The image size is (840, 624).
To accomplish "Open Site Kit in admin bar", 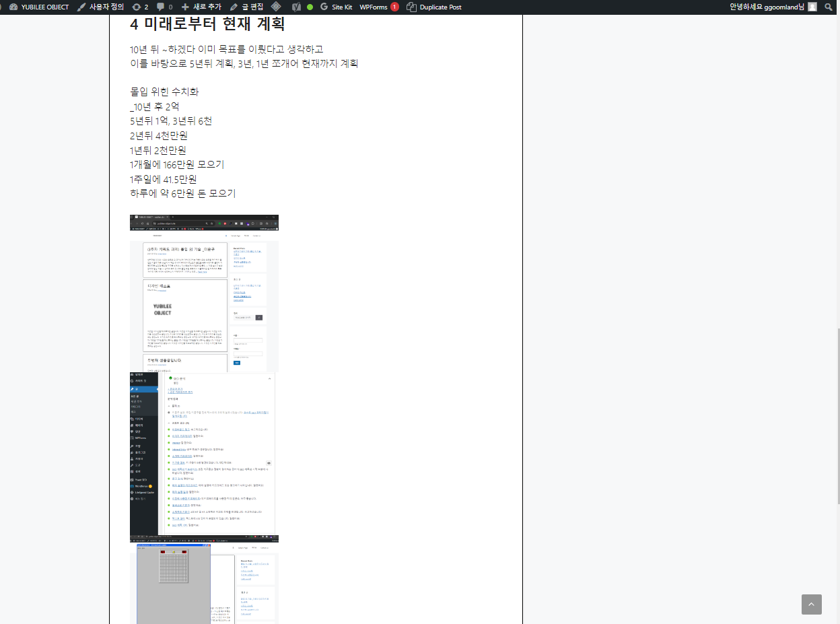I will tap(336, 7).
